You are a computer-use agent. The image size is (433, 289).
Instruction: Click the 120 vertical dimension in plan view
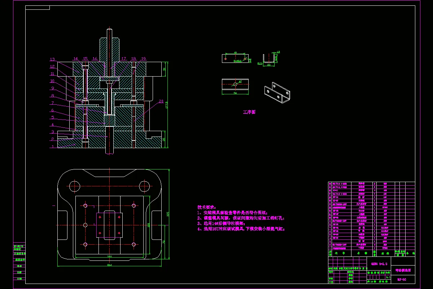(148, 225)
